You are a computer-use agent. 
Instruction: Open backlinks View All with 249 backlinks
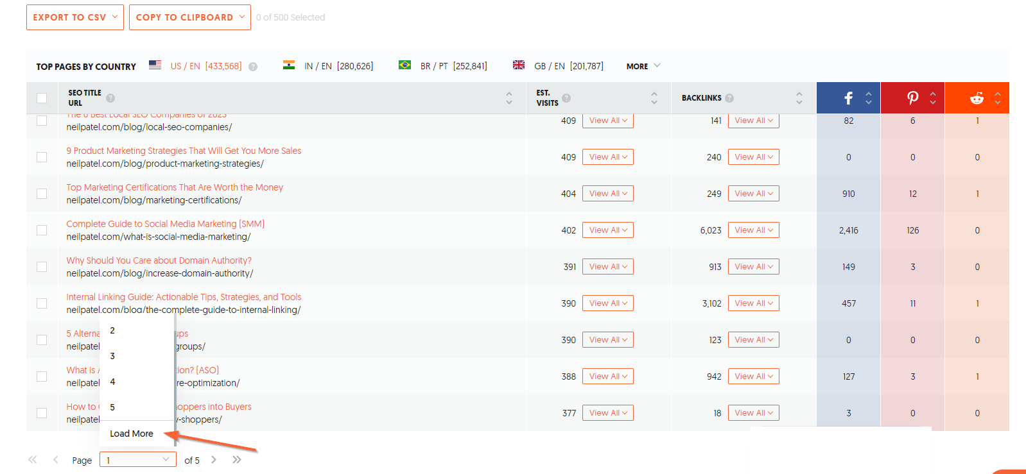click(x=754, y=194)
